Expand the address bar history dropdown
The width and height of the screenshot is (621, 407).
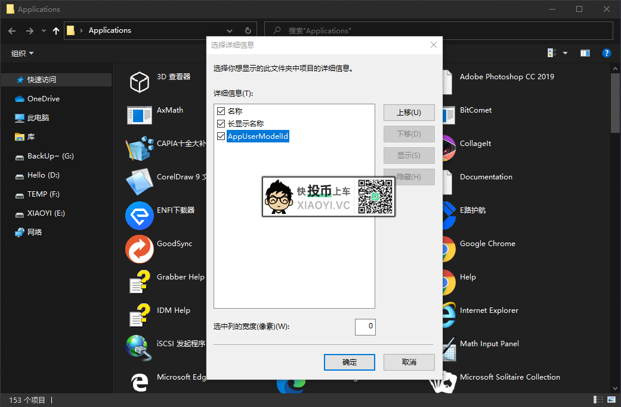click(230, 30)
